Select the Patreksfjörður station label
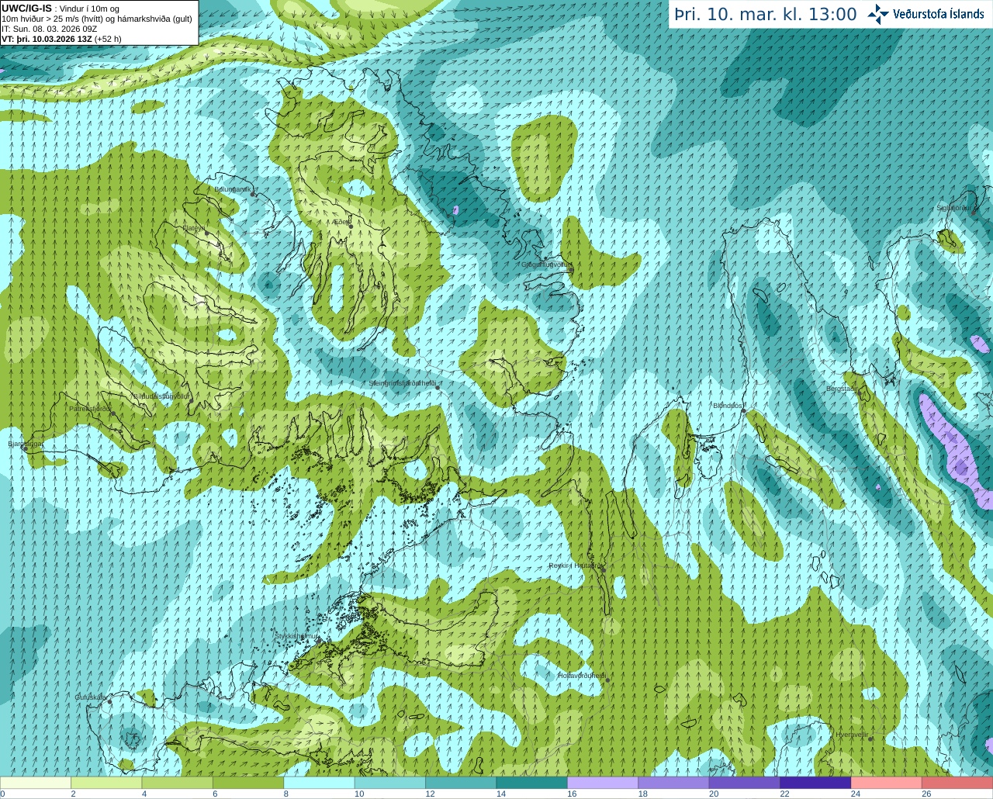Viewport: 993px width, 799px height. [x=91, y=408]
